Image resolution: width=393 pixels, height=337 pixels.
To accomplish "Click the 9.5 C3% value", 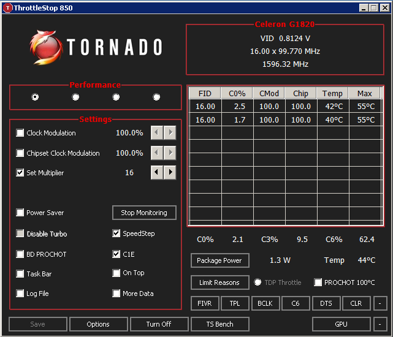I will coord(302,240).
